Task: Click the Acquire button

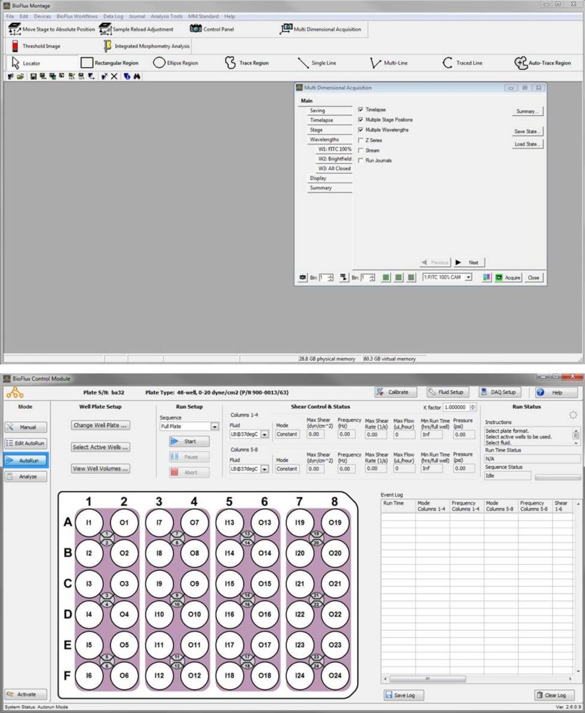Action: pyautogui.click(x=508, y=277)
